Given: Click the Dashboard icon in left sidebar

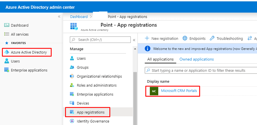Looking at the screenshot, I should [7, 25].
